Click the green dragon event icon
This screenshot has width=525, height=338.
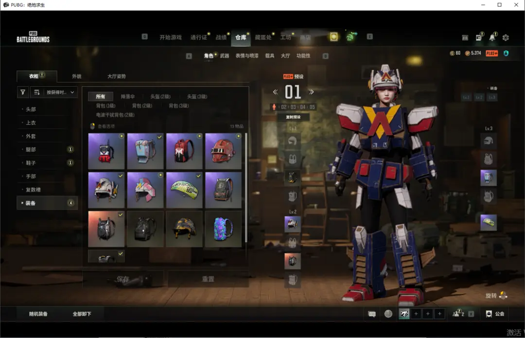click(x=351, y=36)
